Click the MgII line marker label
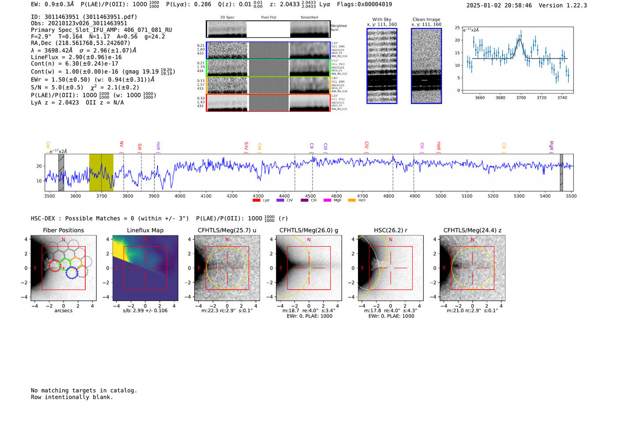The image size is (618, 421). click(x=551, y=146)
